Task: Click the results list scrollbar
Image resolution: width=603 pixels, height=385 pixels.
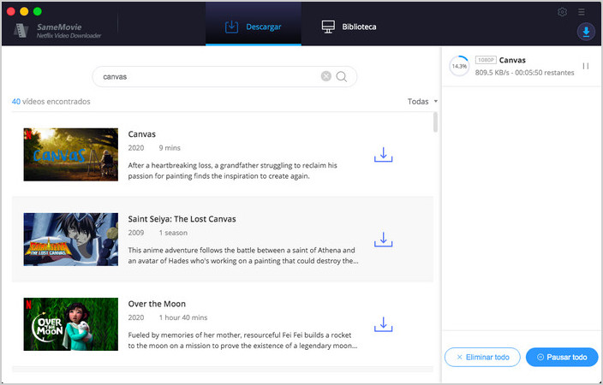Action: click(x=435, y=122)
